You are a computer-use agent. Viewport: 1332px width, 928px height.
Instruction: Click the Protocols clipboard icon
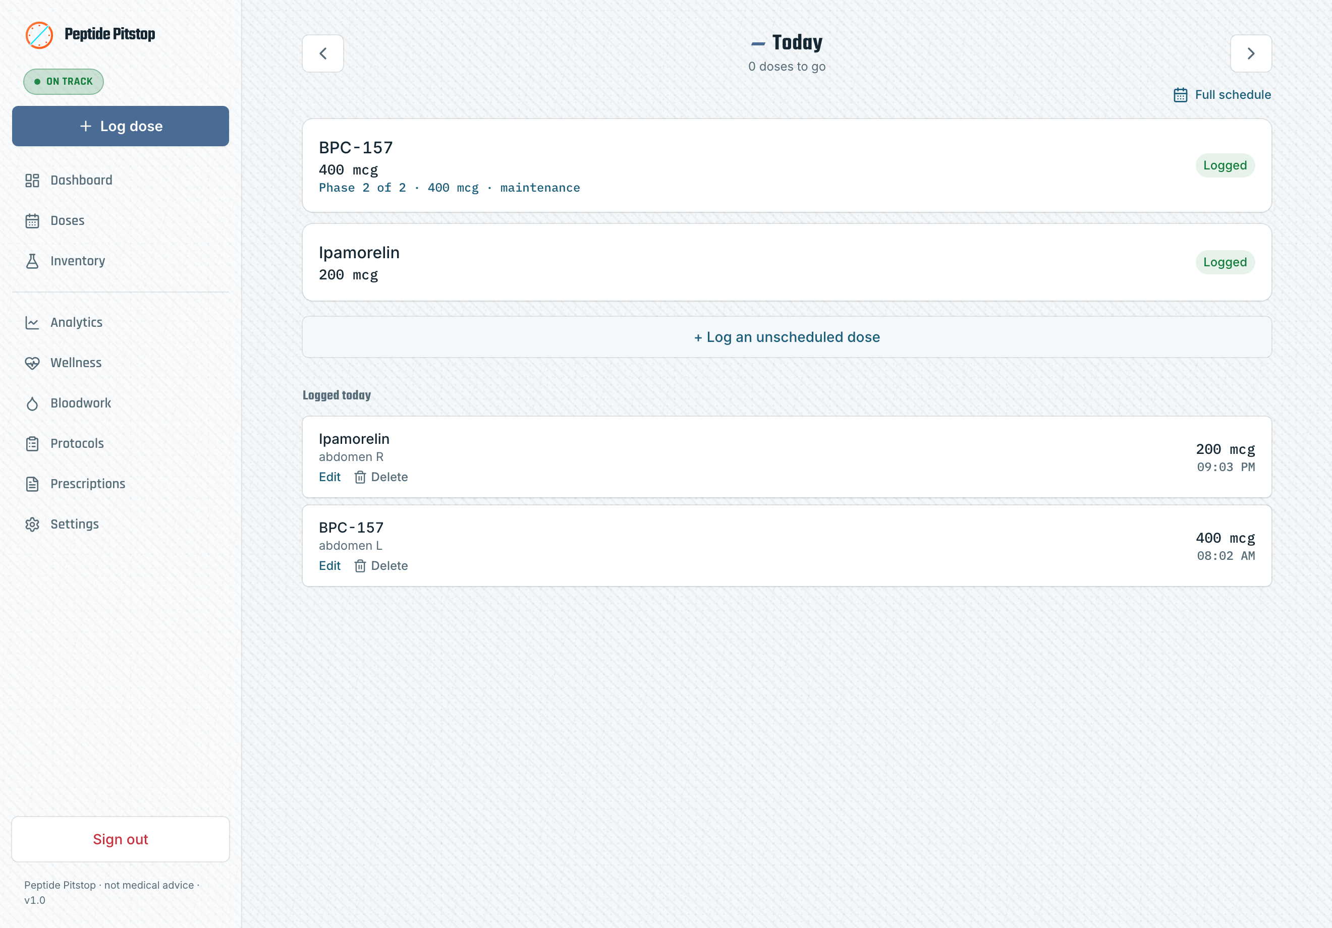(32, 444)
